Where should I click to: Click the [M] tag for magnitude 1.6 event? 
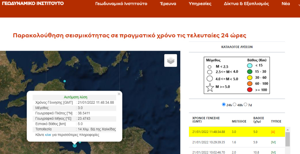tap(273, 142)
